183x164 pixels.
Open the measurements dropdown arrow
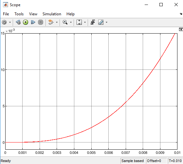coord(106,22)
